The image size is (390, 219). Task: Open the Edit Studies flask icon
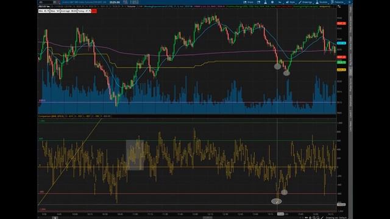click(x=266, y=2)
